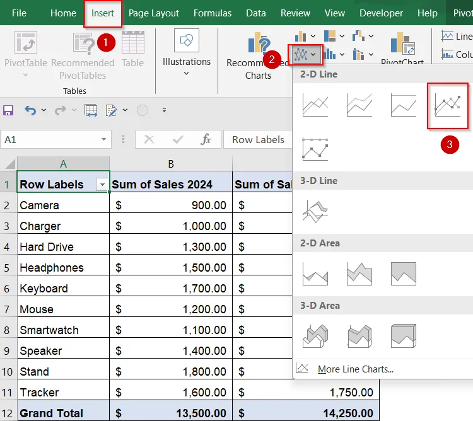Select 3-D 100% Stacked Area chart

404,336
